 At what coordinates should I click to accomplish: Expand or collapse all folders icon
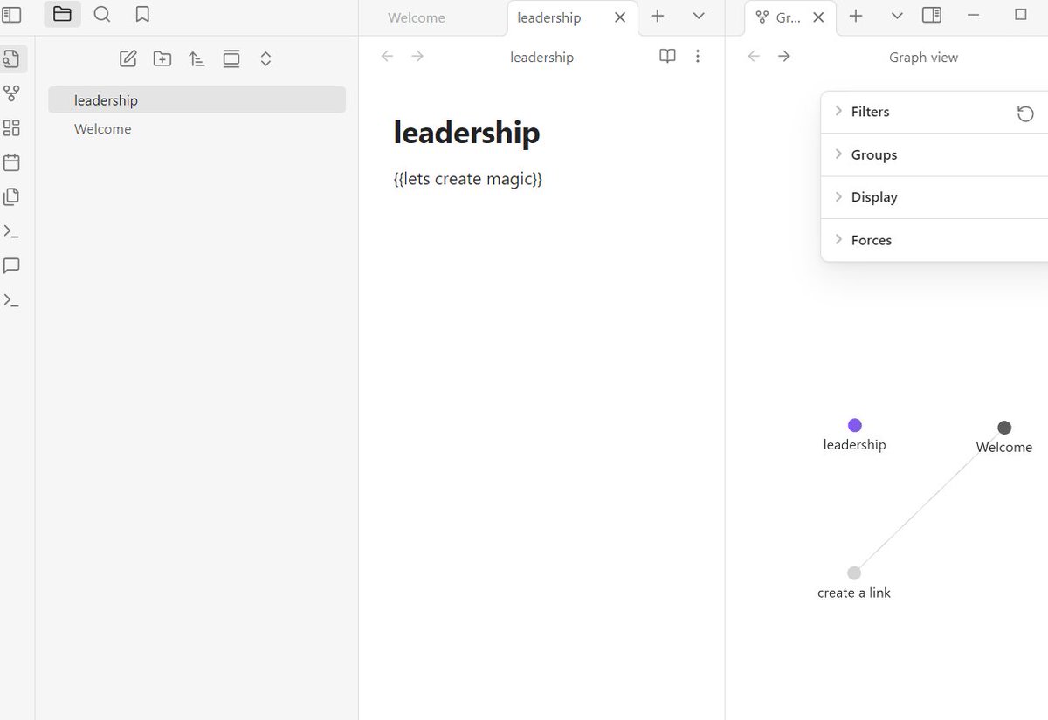[x=265, y=59]
